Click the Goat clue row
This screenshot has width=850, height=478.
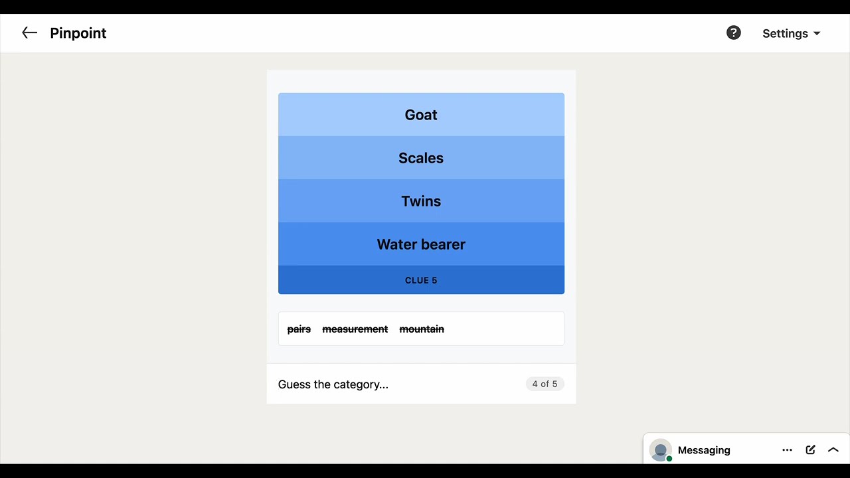click(x=421, y=115)
